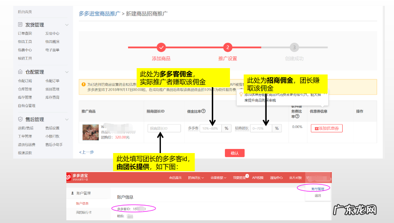394x223 pixels.
Task: Click the 发货管理 document icon
Action: pyautogui.click(x=20, y=25)
